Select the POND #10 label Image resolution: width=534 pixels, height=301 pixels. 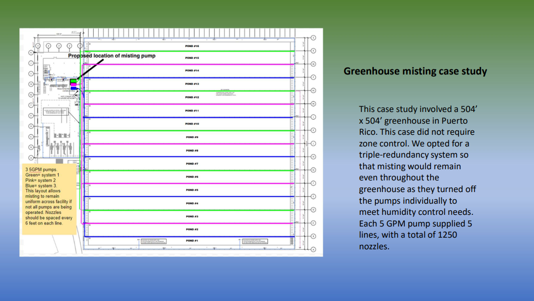(192, 124)
